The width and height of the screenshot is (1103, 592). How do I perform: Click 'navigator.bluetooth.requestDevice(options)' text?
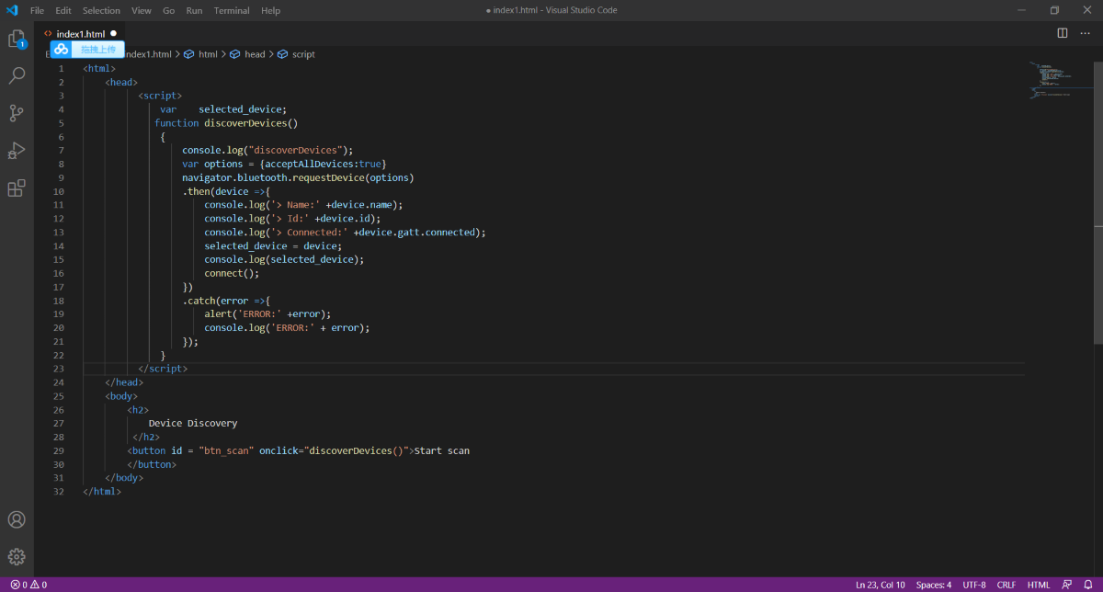pos(298,177)
